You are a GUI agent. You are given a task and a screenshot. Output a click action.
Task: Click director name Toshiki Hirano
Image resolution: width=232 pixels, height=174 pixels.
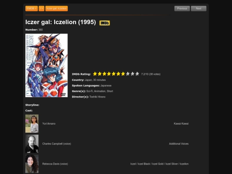click(98, 97)
